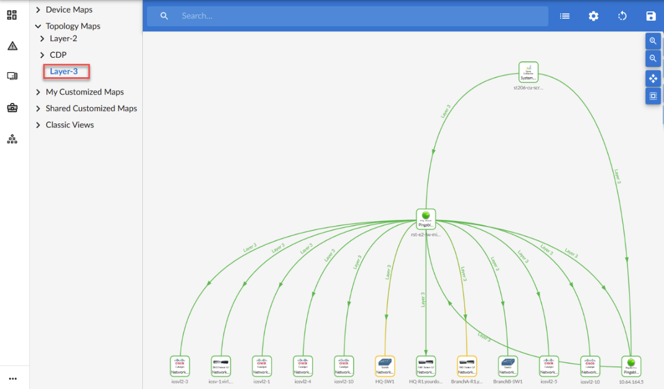Expand the Layer-2 sub-tree arrow
Screen dimensions: 664x389
42,39
